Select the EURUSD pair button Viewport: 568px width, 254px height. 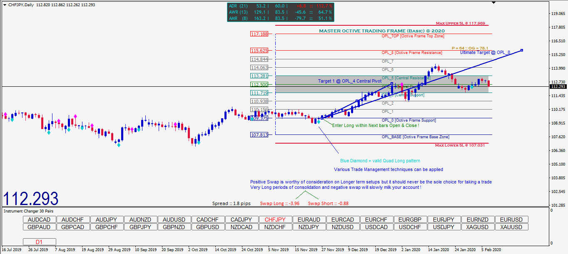point(511,220)
